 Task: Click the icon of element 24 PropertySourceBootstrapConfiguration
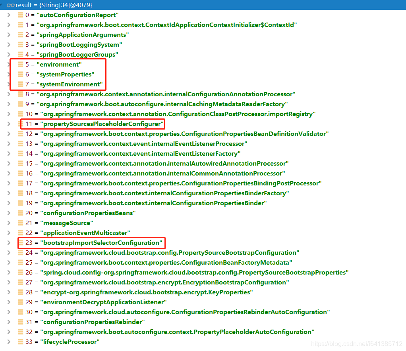21,253
